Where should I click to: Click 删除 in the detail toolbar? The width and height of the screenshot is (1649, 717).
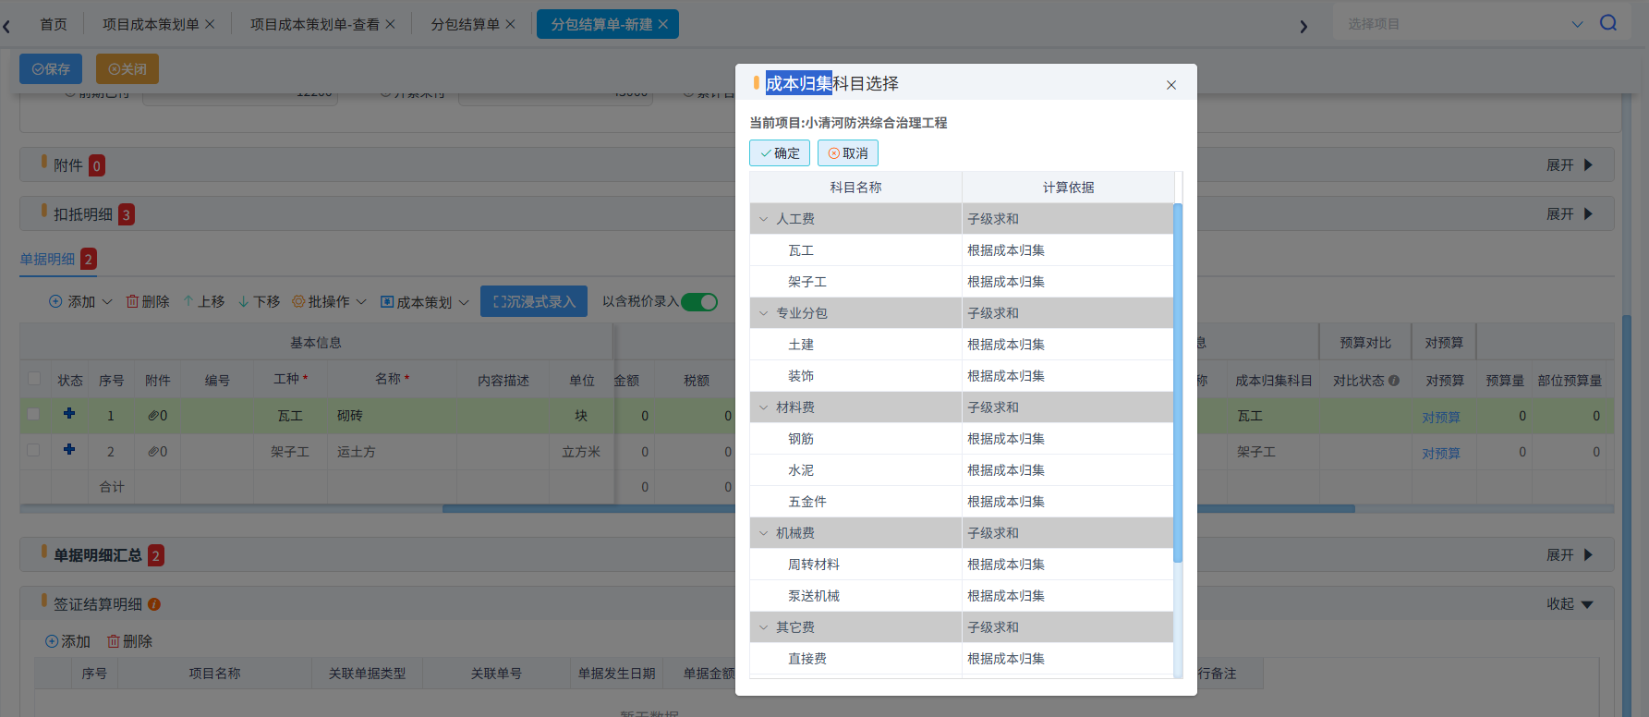click(148, 302)
